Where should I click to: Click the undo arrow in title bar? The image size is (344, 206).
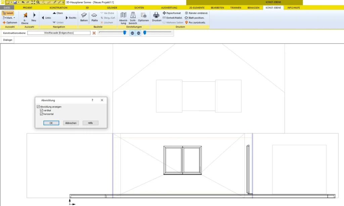(23, 2)
